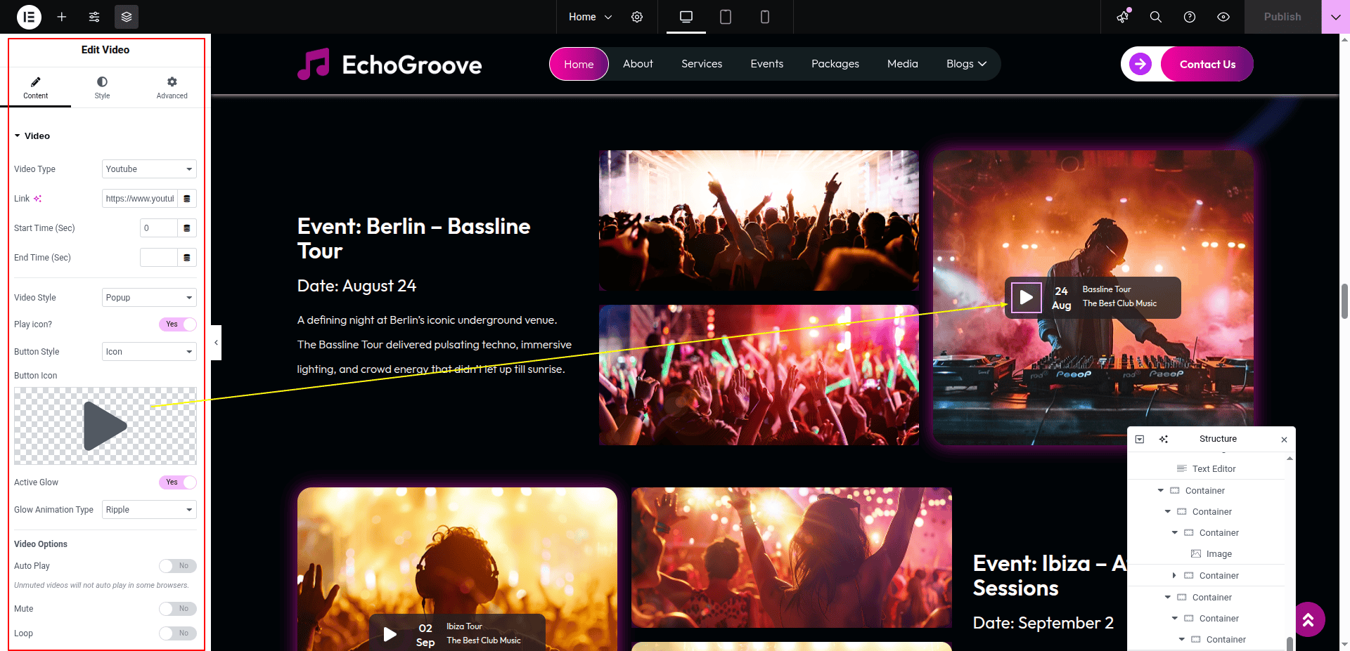Open the Add Element plus icon
This screenshot has height=651, width=1350.
click(x=62, y=17)
